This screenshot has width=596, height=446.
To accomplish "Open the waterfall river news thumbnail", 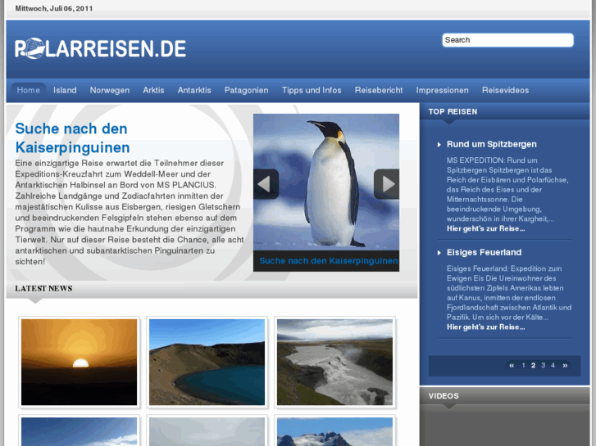I will pyautogui.click(x=334, y=362).
